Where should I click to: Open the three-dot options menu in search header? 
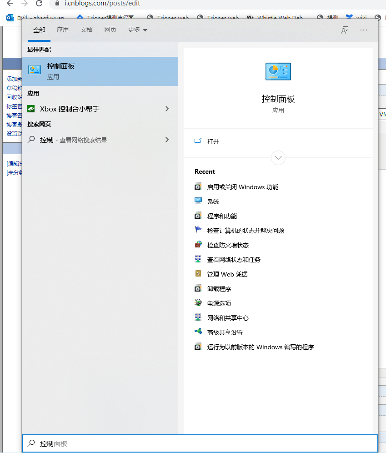(x=364, y=30)
